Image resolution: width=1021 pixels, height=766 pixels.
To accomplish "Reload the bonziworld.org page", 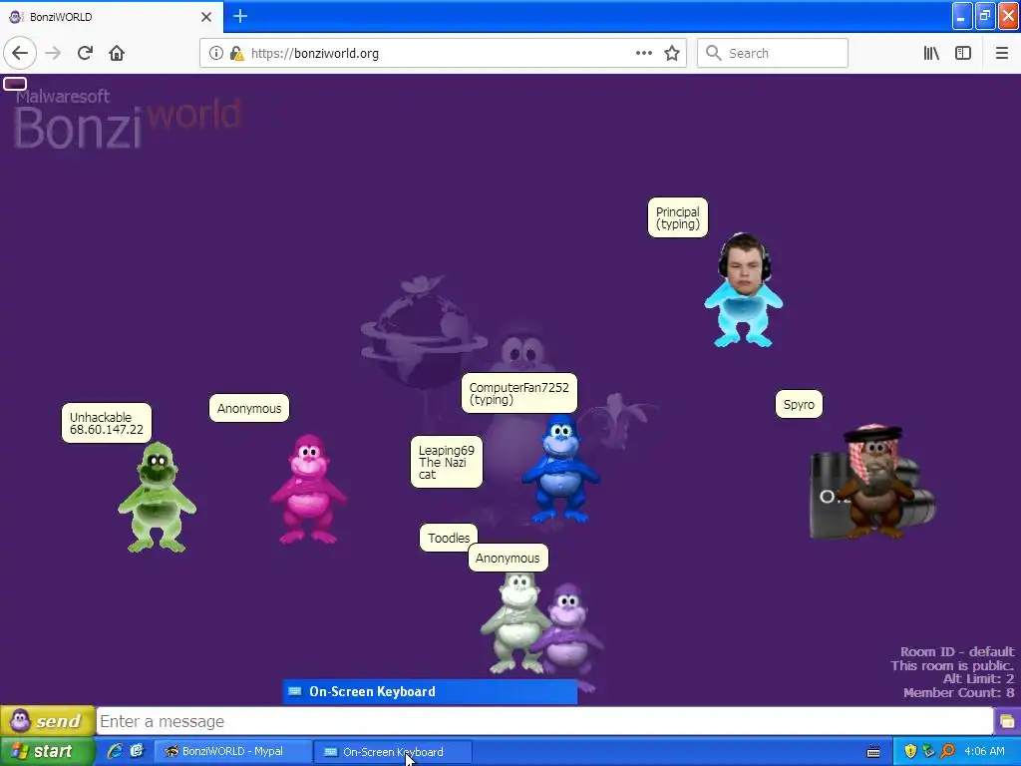I will pos(85,54).
